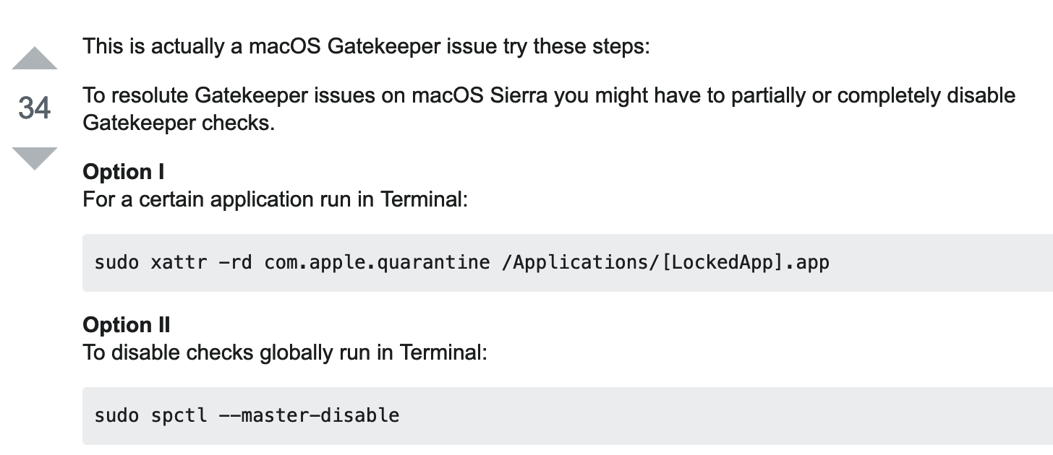Click "sudo" in the spctl command
The width and height of the screenshot is (1053, 455).
[116, 415]
